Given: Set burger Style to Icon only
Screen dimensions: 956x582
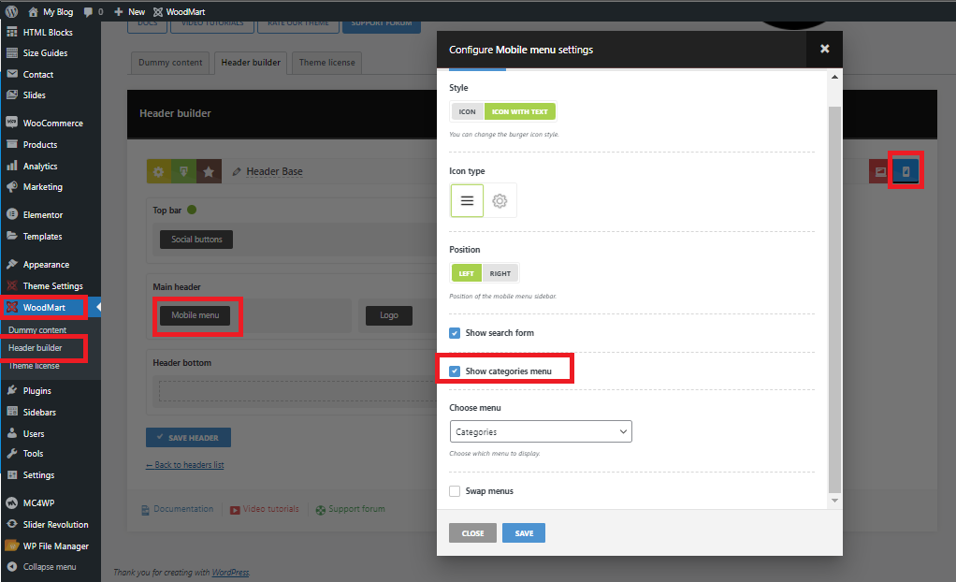Looking at the screenshot, I should pyautogui.click(x=467, y=111).
